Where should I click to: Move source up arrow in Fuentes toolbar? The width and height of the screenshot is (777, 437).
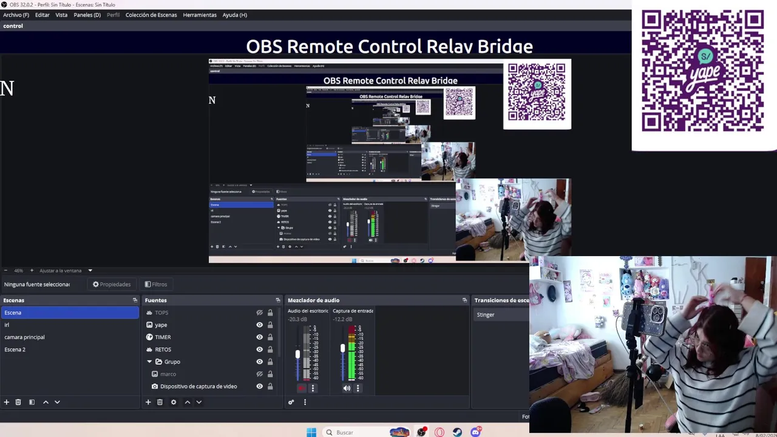[x=188, y=402]
